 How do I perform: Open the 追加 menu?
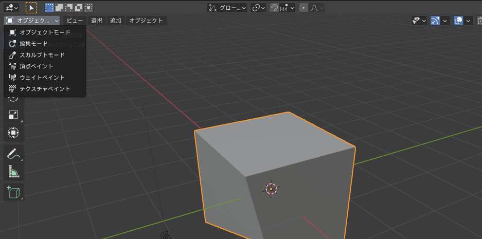click(116, 21)
